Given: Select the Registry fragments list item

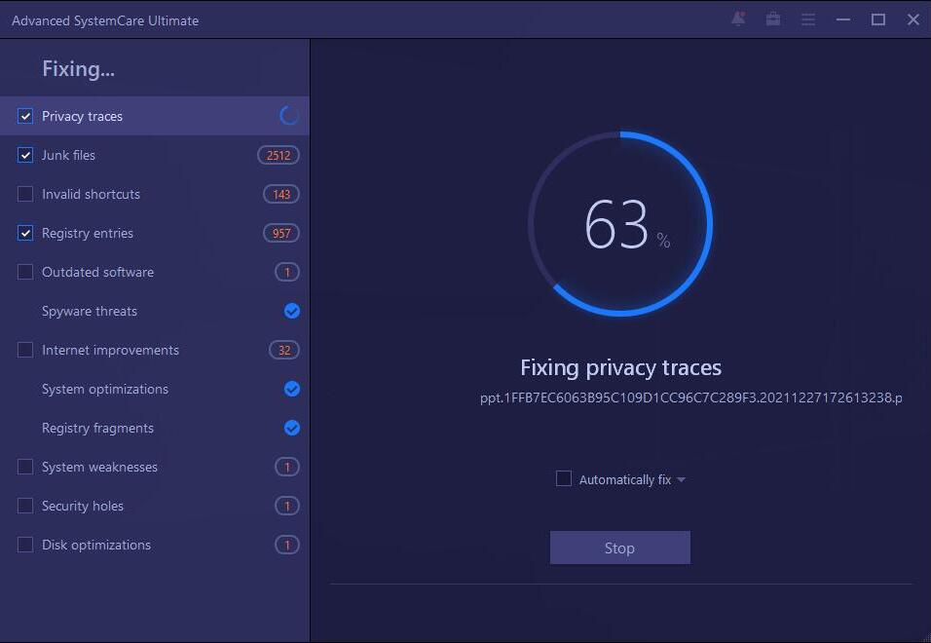Looking at the screenshot, I should point(155,428).
